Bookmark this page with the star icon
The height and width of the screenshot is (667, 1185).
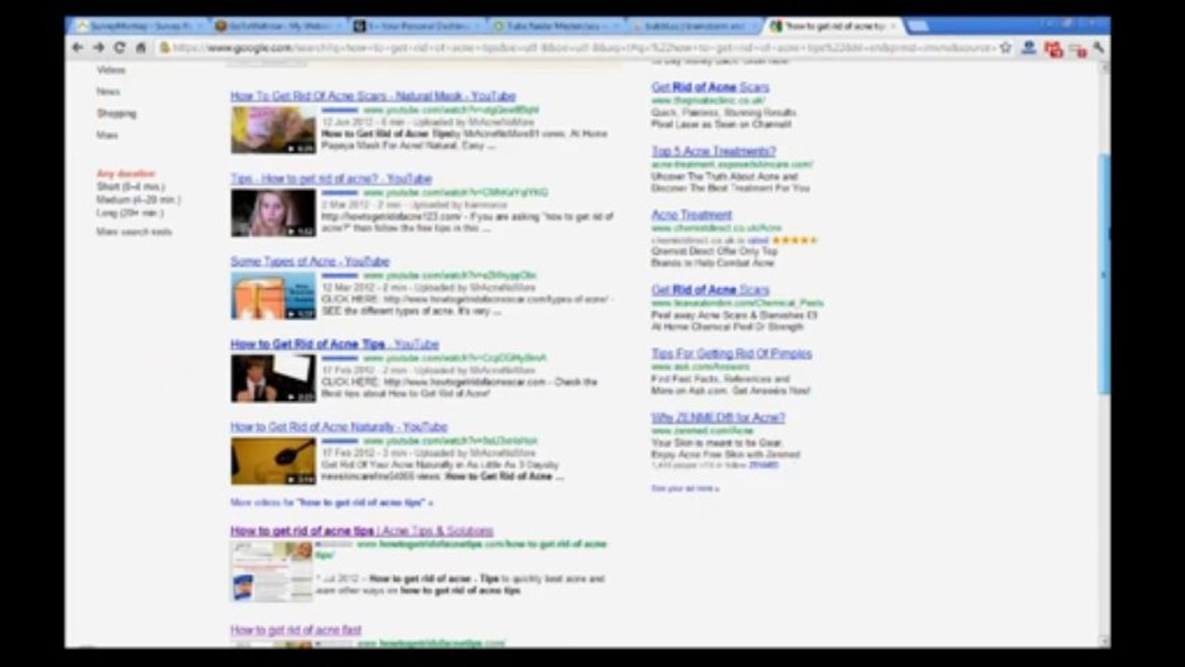tap(1005, 47)
